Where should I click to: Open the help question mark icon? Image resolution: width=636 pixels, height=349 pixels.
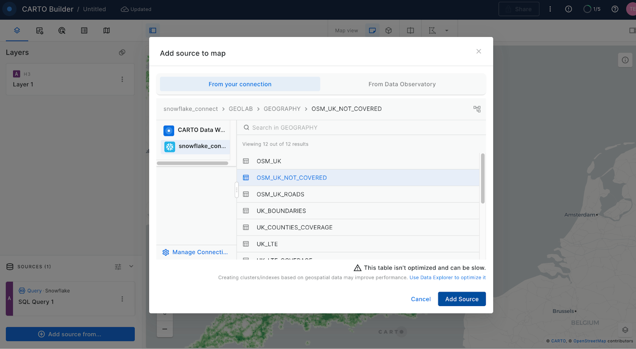pos(615,9)
